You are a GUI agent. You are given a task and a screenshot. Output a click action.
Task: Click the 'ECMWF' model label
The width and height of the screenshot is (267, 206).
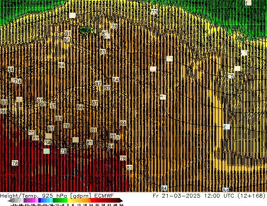[104, 196]
